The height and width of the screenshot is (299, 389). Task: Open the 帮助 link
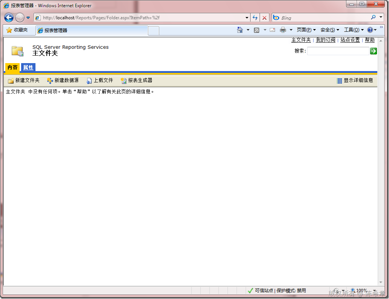370,40
